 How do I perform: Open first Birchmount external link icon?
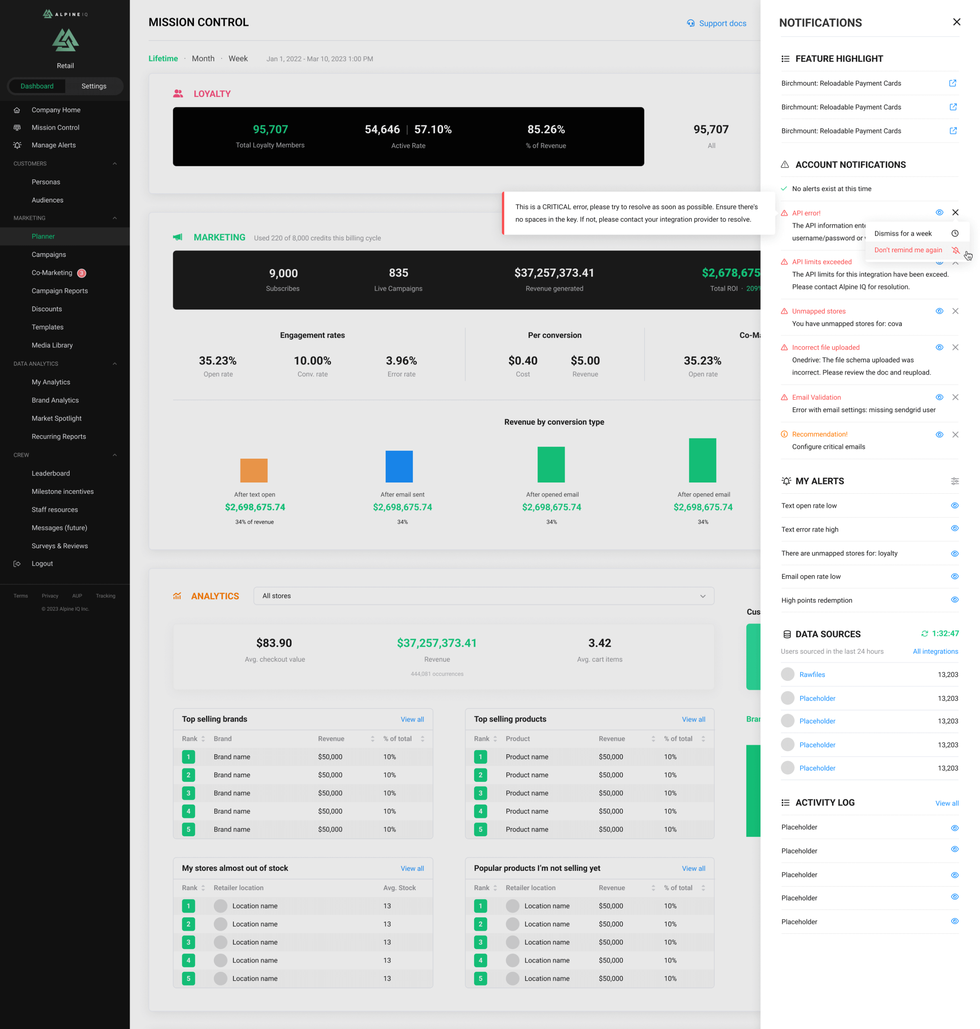pyautogui.click(x=952, y=83)
